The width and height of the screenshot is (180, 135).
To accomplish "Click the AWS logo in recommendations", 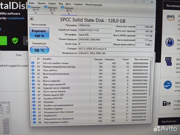I will click(170, 17).
